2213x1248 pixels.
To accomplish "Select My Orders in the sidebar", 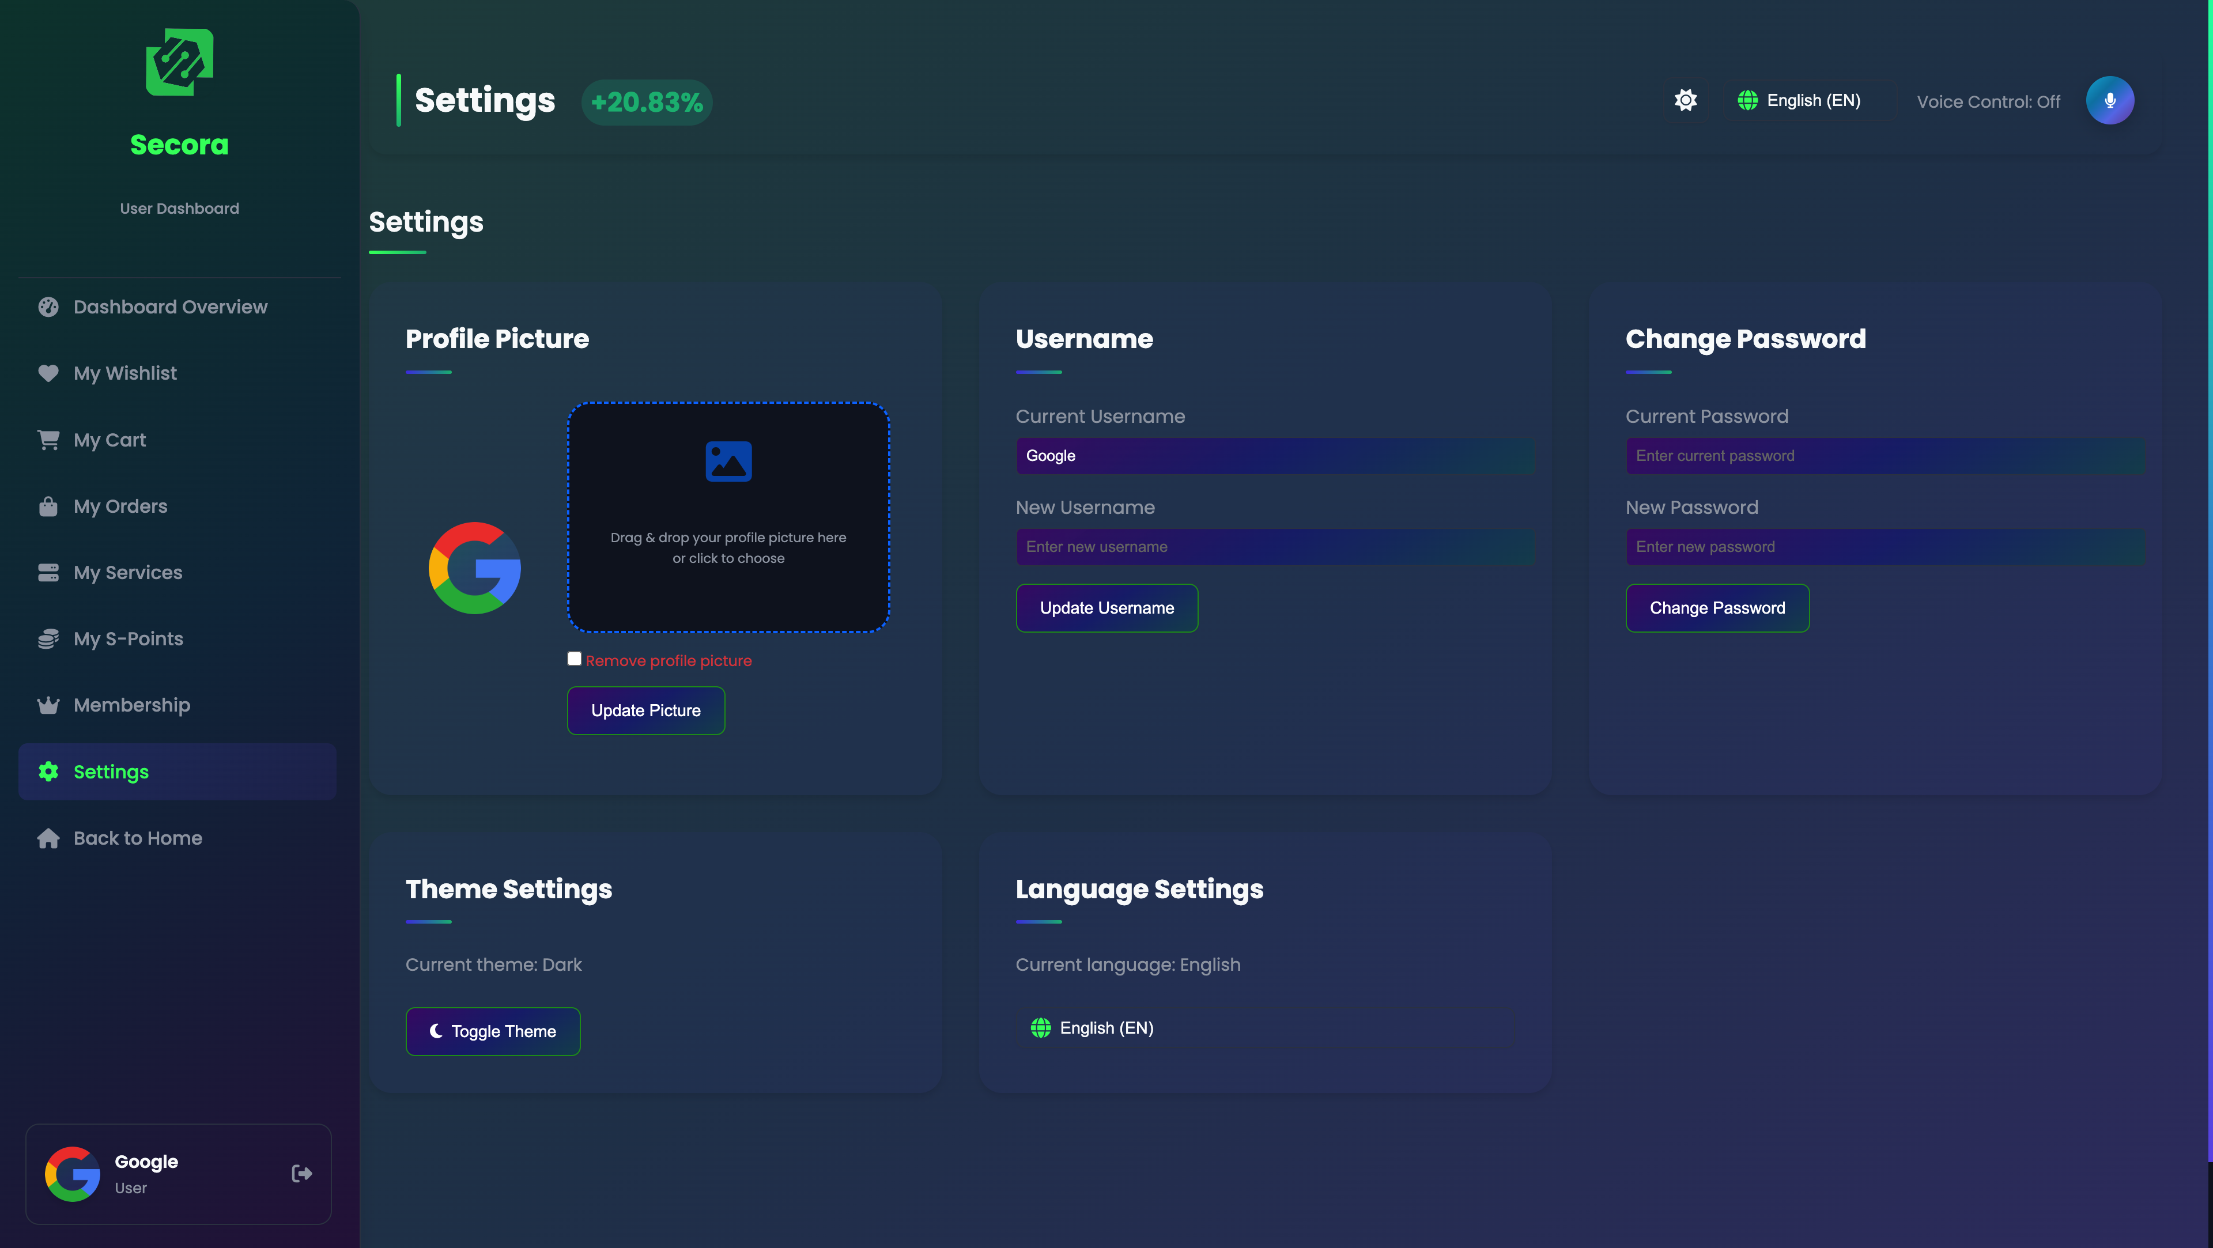I will (120, 506).
